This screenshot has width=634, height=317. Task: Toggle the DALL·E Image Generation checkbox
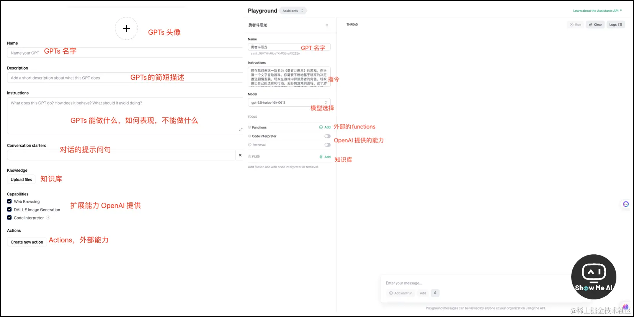tap(9, 210)
